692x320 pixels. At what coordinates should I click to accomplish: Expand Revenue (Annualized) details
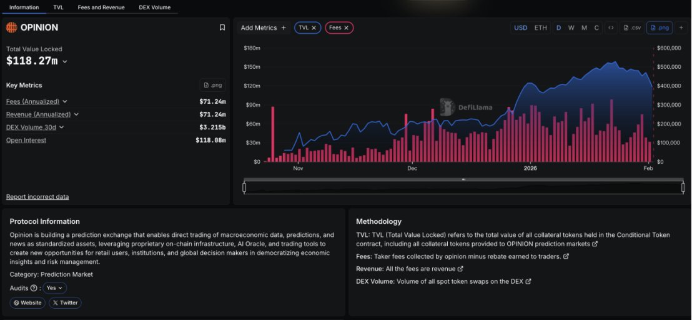click(76, 114)
